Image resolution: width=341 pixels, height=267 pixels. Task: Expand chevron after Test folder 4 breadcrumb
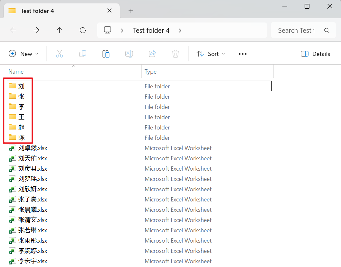click(x=180, y=30)
